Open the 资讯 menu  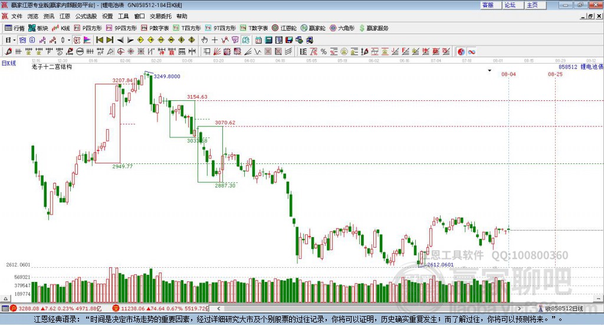tap(48, 16)
